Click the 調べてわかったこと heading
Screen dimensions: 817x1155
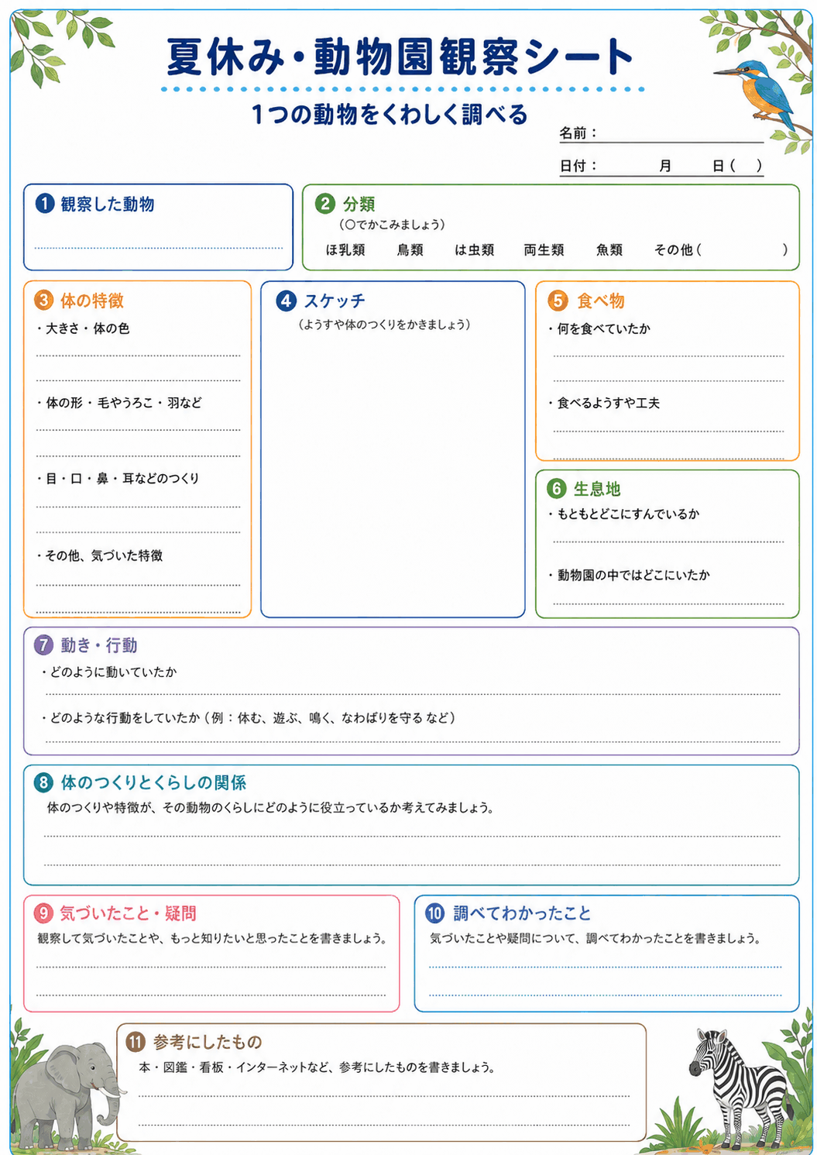click(522, 913)
